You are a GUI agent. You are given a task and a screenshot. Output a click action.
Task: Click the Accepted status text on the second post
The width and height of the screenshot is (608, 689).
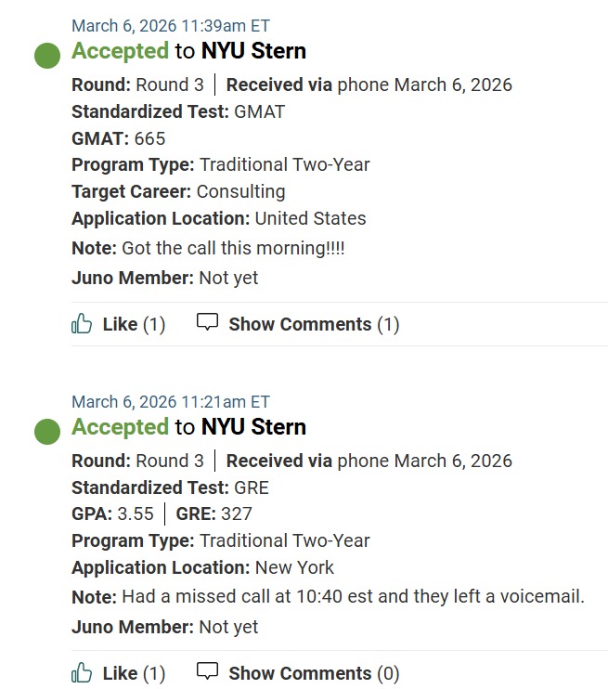click(121, 427)
